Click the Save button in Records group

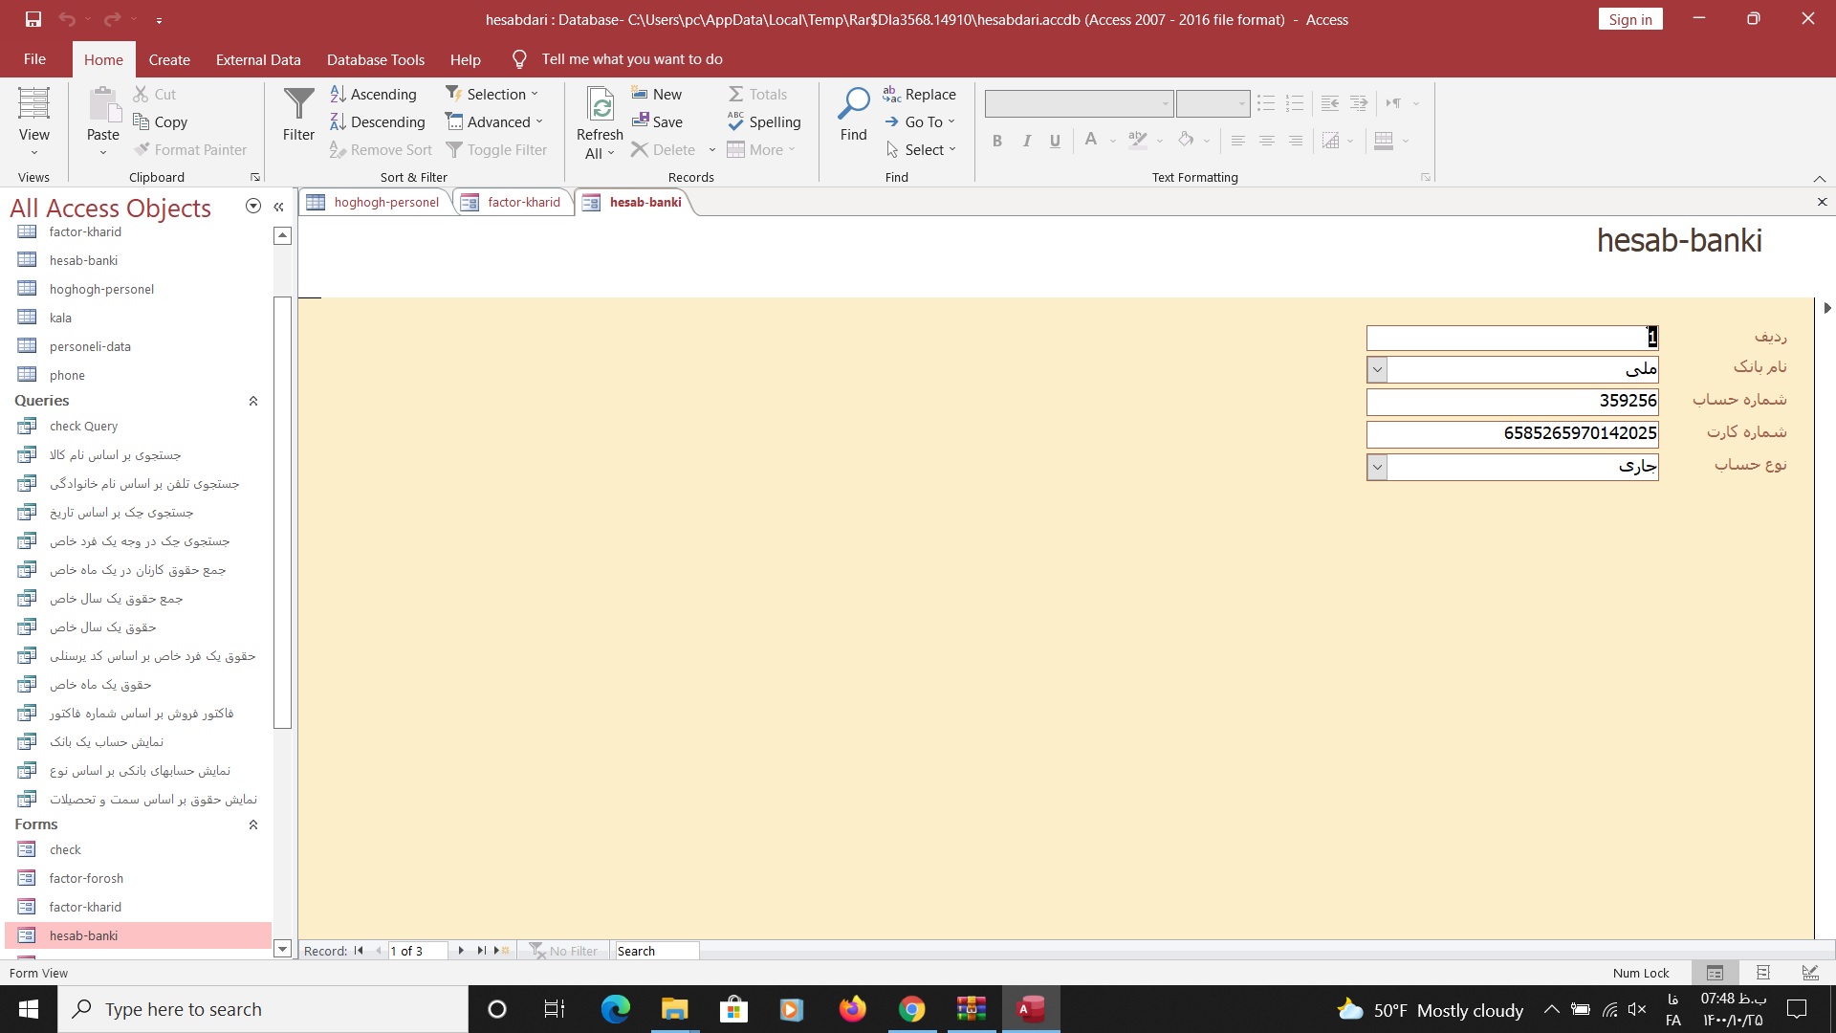[x=658, y=121]
